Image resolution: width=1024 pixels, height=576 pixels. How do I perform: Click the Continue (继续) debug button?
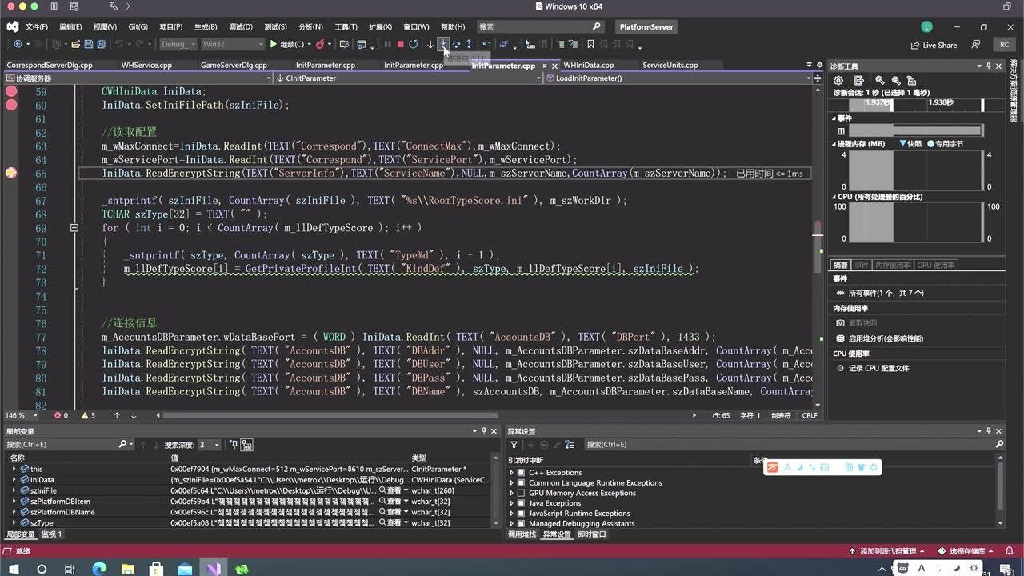tap(286, 45)
